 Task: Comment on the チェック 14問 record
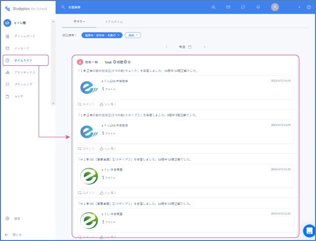[x=86, y=104]
